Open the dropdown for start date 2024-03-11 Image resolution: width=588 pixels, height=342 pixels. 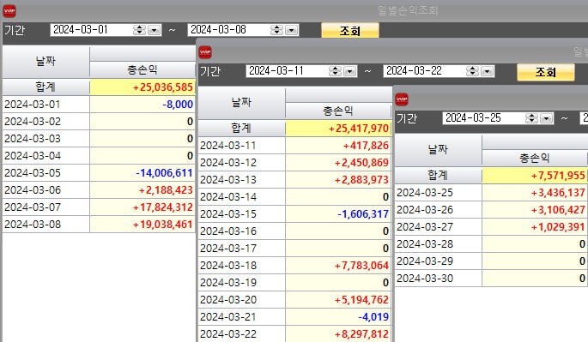[350, 71]
